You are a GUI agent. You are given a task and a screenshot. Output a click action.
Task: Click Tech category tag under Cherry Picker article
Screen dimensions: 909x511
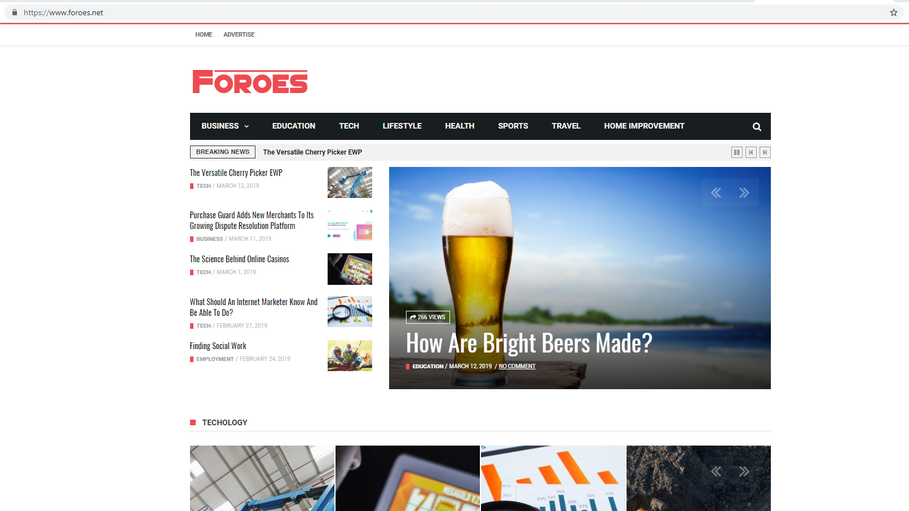(204, 186)
